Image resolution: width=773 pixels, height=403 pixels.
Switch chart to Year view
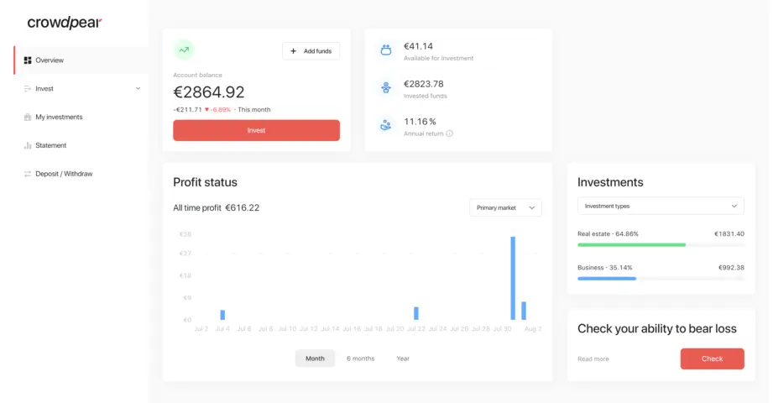coord(403,359)
